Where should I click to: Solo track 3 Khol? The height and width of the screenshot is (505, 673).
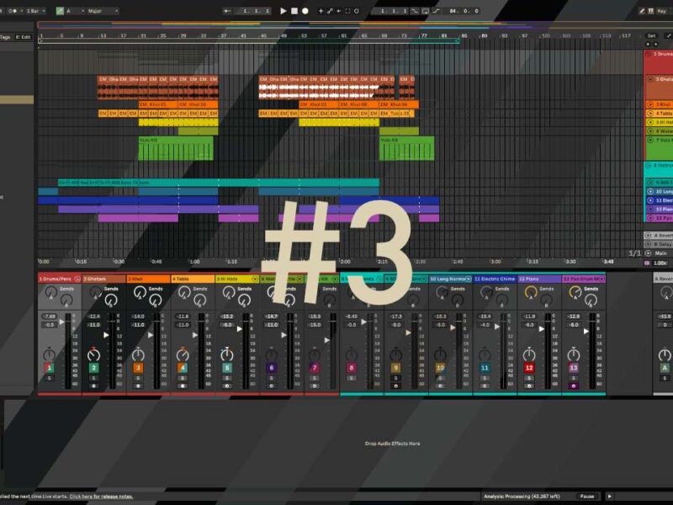coord(138,378)
